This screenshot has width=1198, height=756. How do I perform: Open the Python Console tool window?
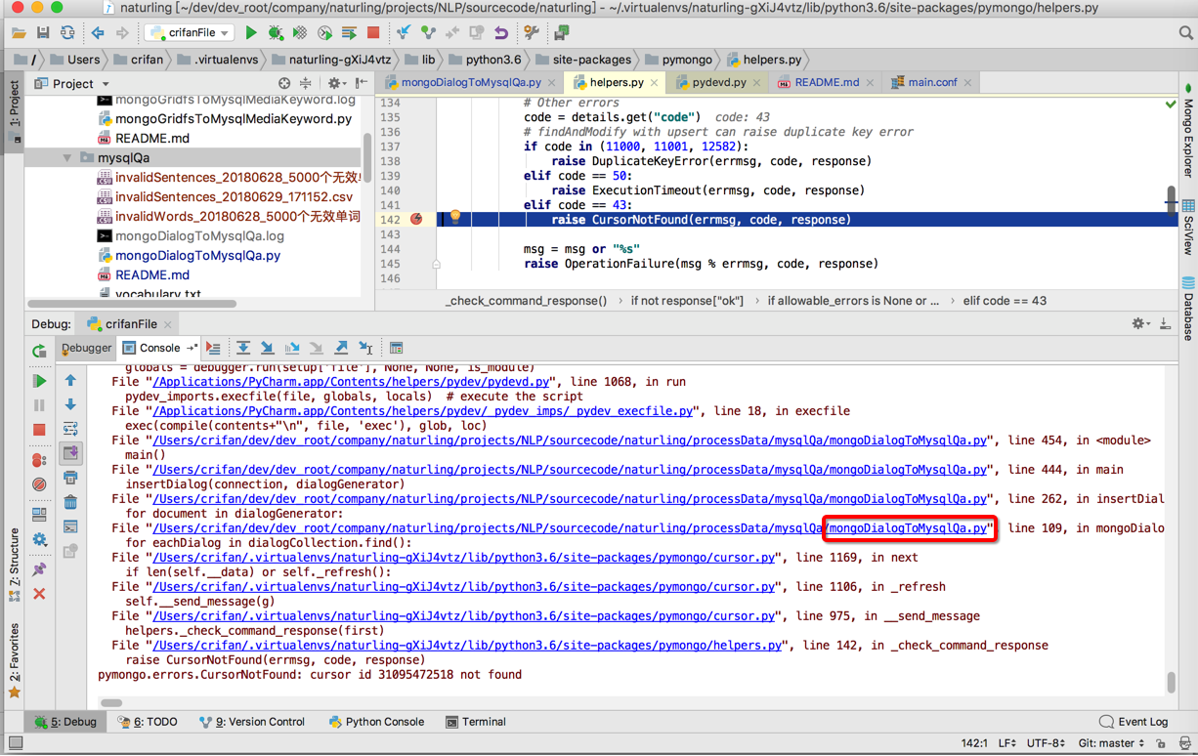(x=376, y=722)
